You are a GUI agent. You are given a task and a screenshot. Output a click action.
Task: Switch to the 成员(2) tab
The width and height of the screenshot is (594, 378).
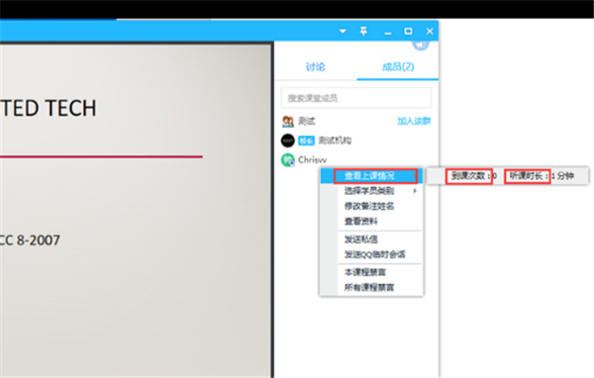(398, 67)
